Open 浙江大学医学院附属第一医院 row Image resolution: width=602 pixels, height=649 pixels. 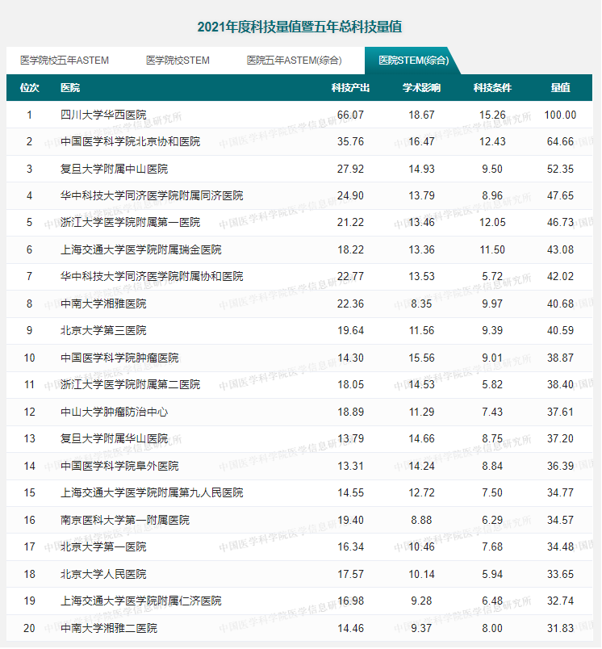130,222
